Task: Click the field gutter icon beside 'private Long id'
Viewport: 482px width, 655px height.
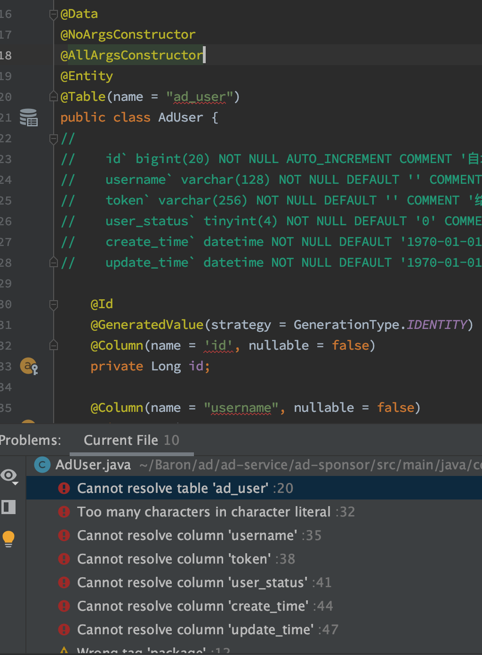Action: (29, 366)
